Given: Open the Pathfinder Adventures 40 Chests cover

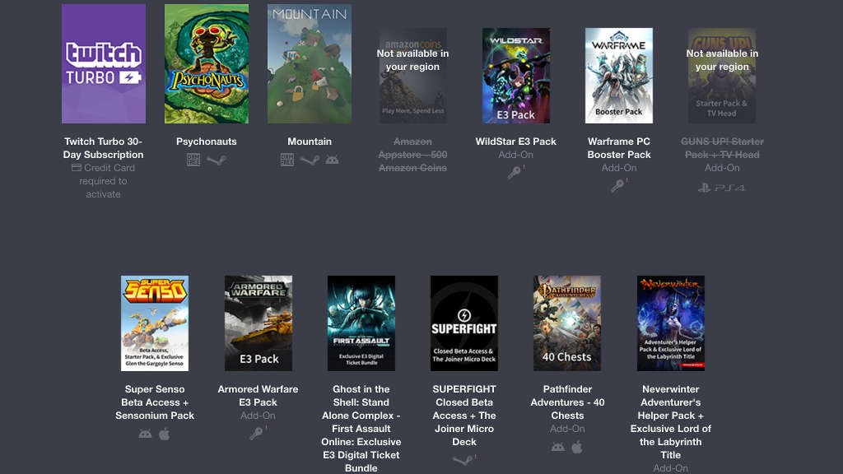Looking at the screenshot, I should coord(567,323).
